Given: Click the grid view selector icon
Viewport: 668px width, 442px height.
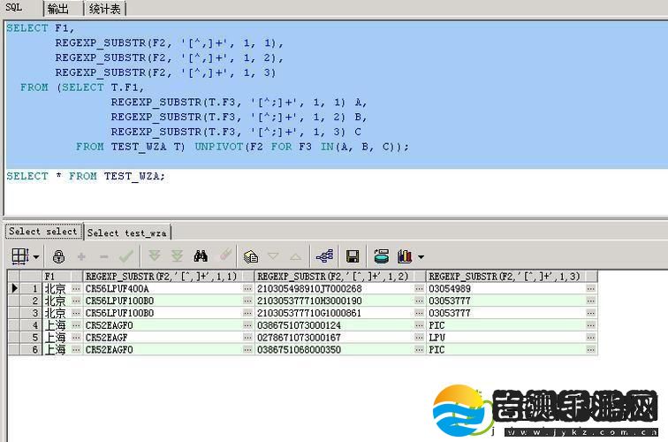Looking at the screenshot, I should pyautogui.click(x=19, y=256).
